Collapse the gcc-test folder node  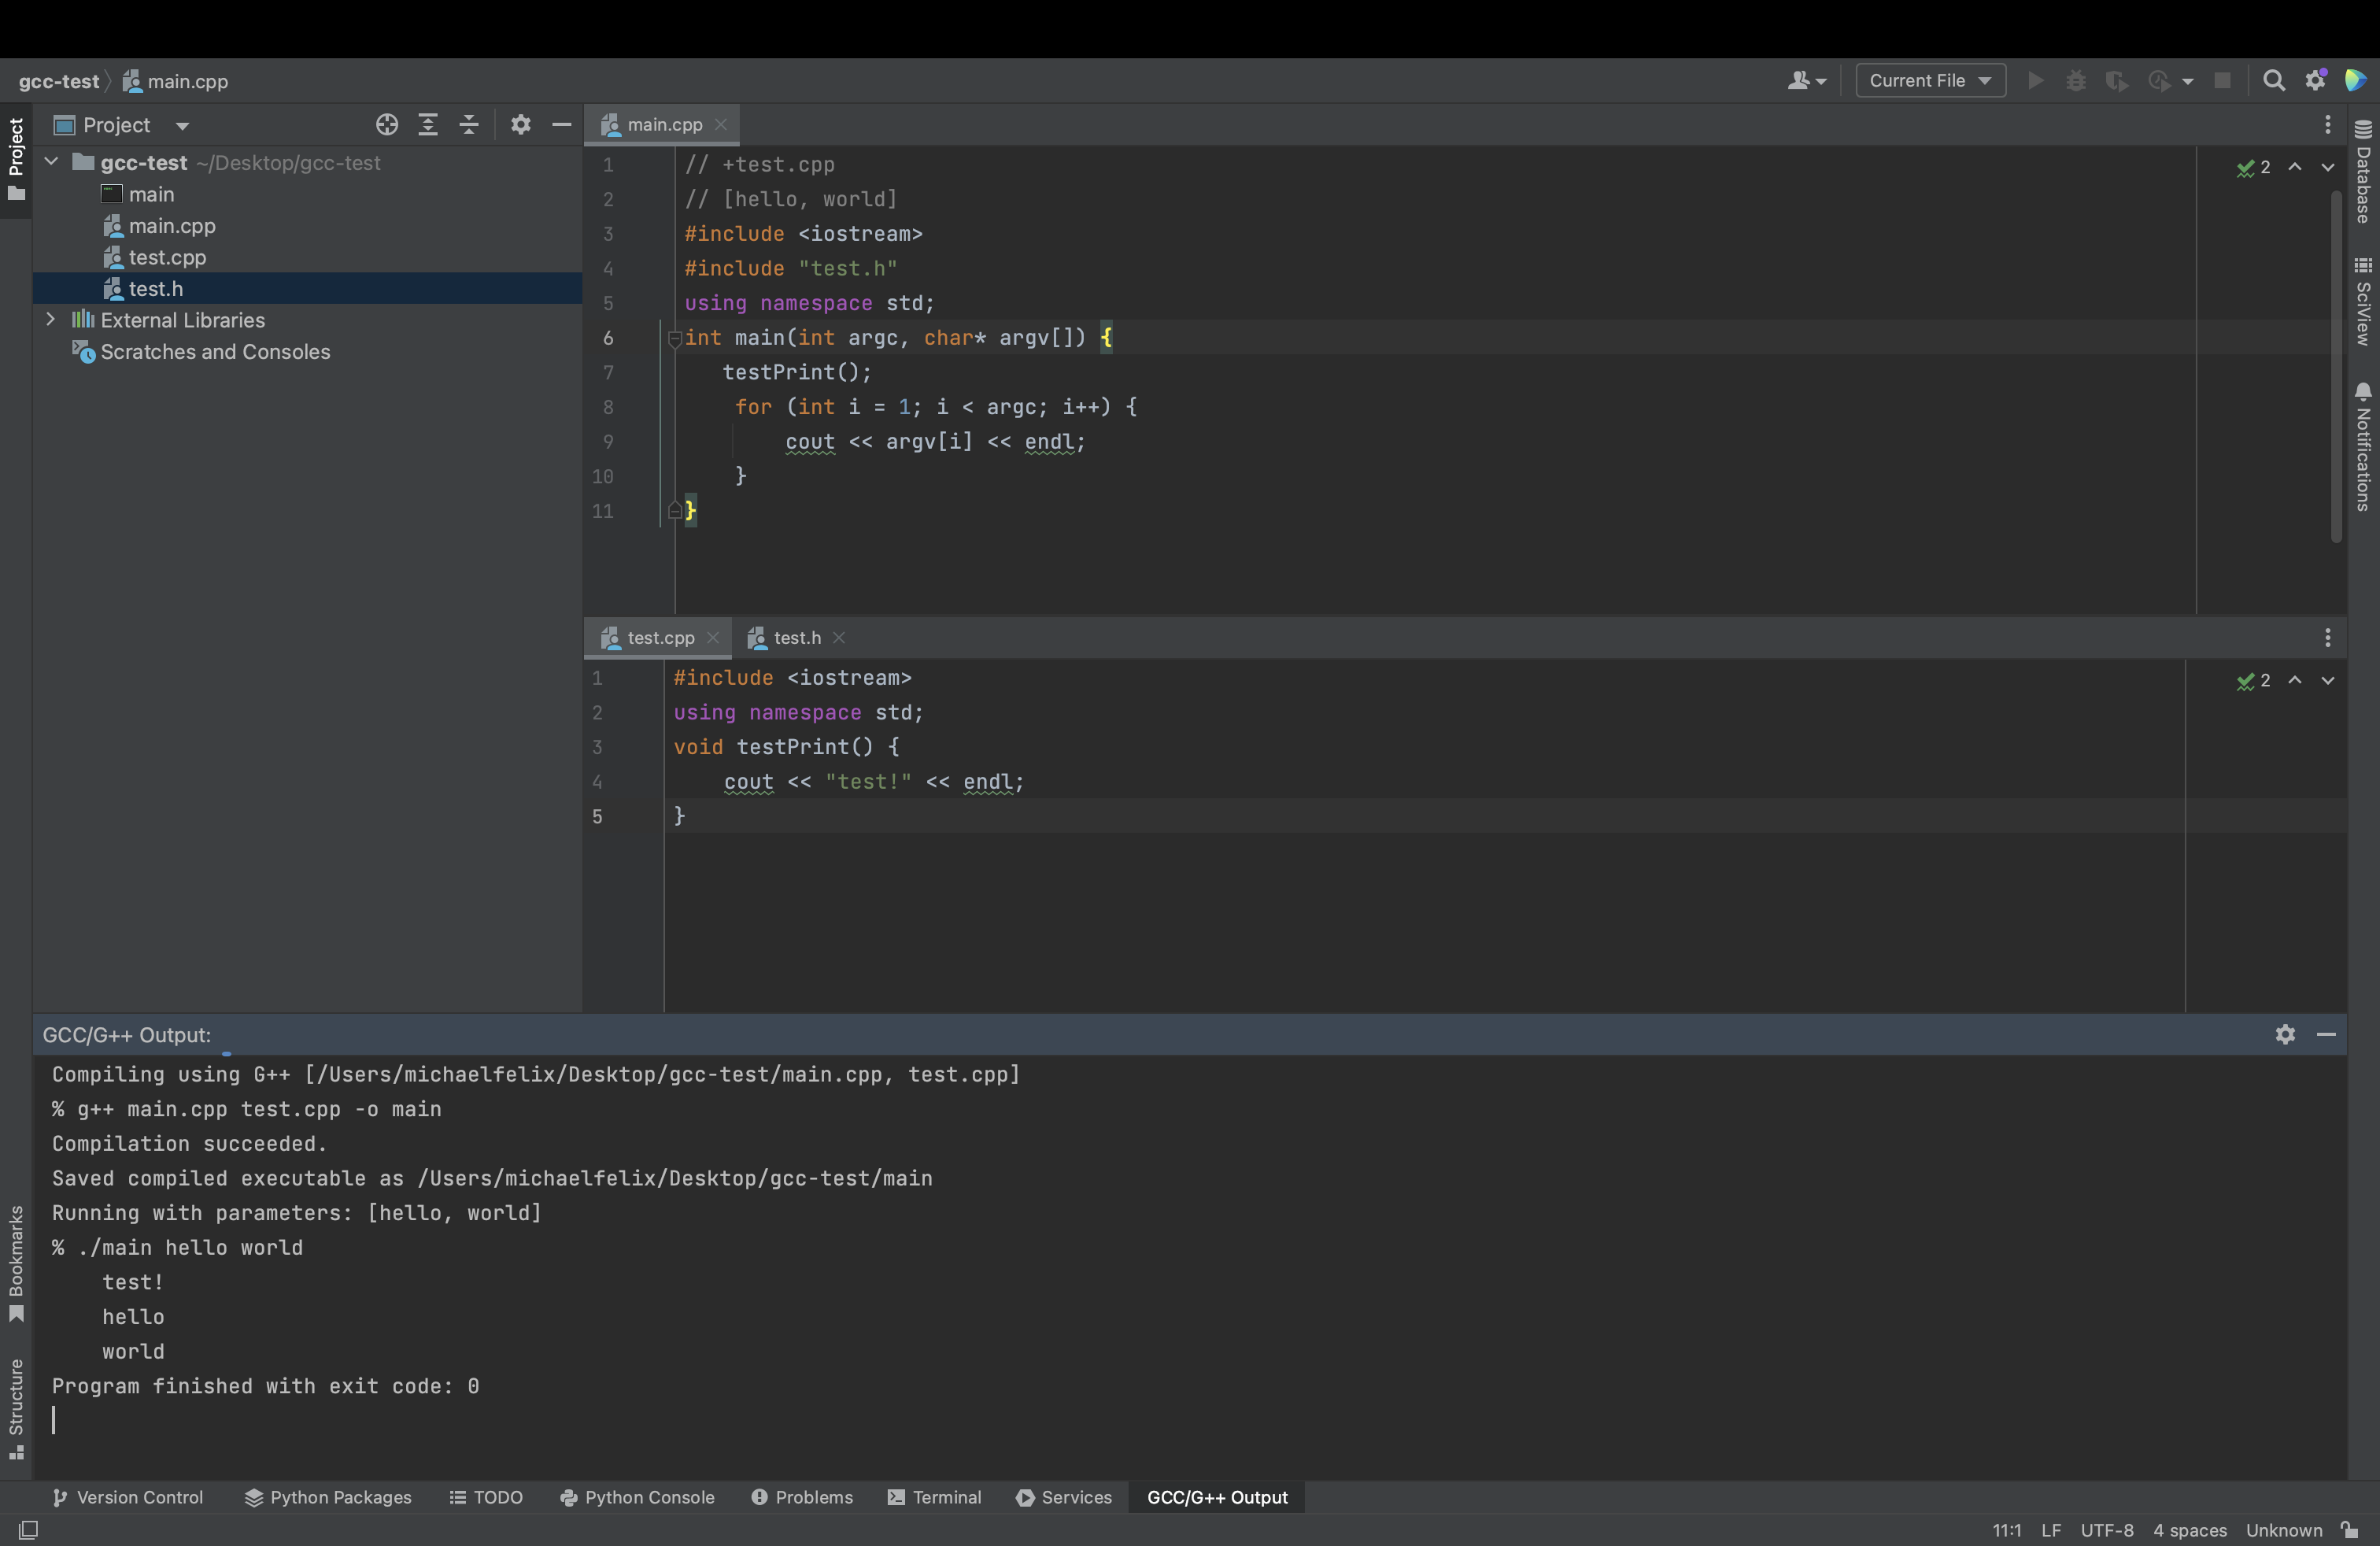[51, 162]
